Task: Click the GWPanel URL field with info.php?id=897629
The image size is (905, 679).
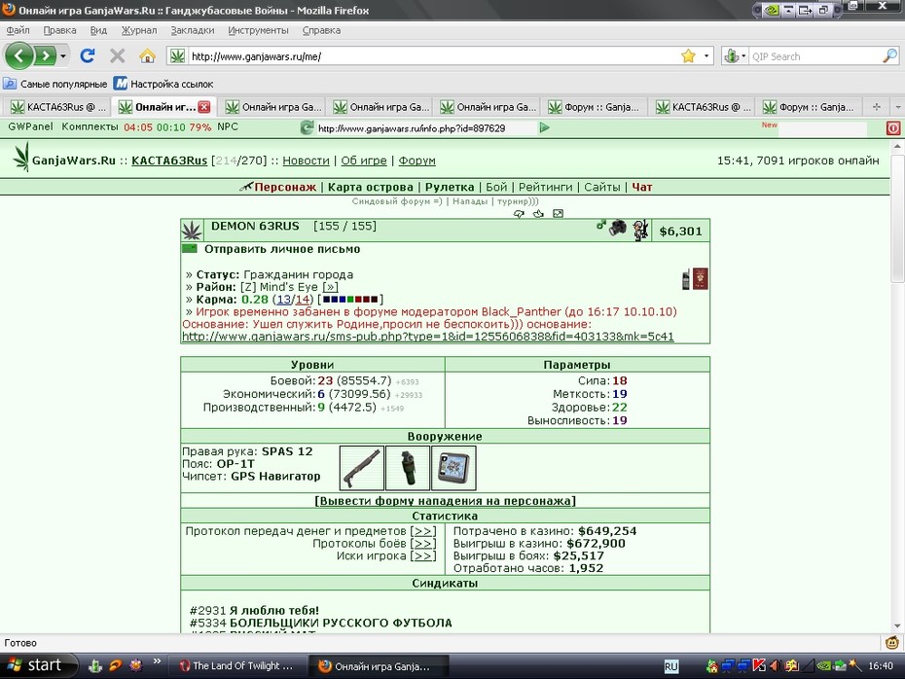Action: point(426,128)
